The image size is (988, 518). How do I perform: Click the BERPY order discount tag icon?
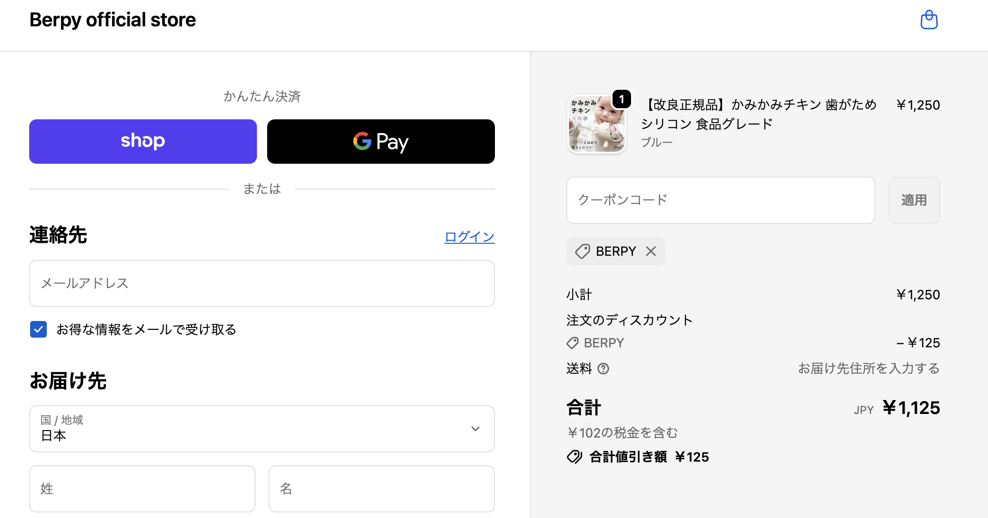point(573,343)
